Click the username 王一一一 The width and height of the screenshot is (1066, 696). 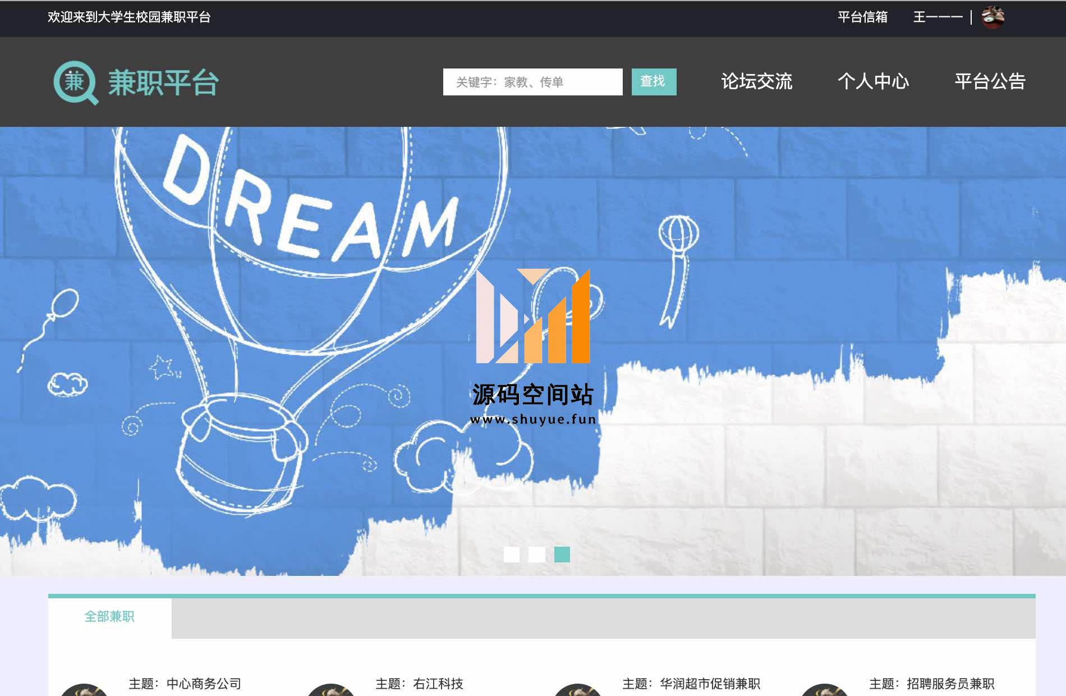click(938, 17)
